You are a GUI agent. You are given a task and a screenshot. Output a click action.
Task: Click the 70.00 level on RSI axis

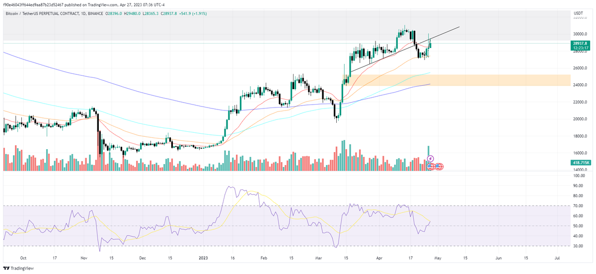(x=577, y=206)
